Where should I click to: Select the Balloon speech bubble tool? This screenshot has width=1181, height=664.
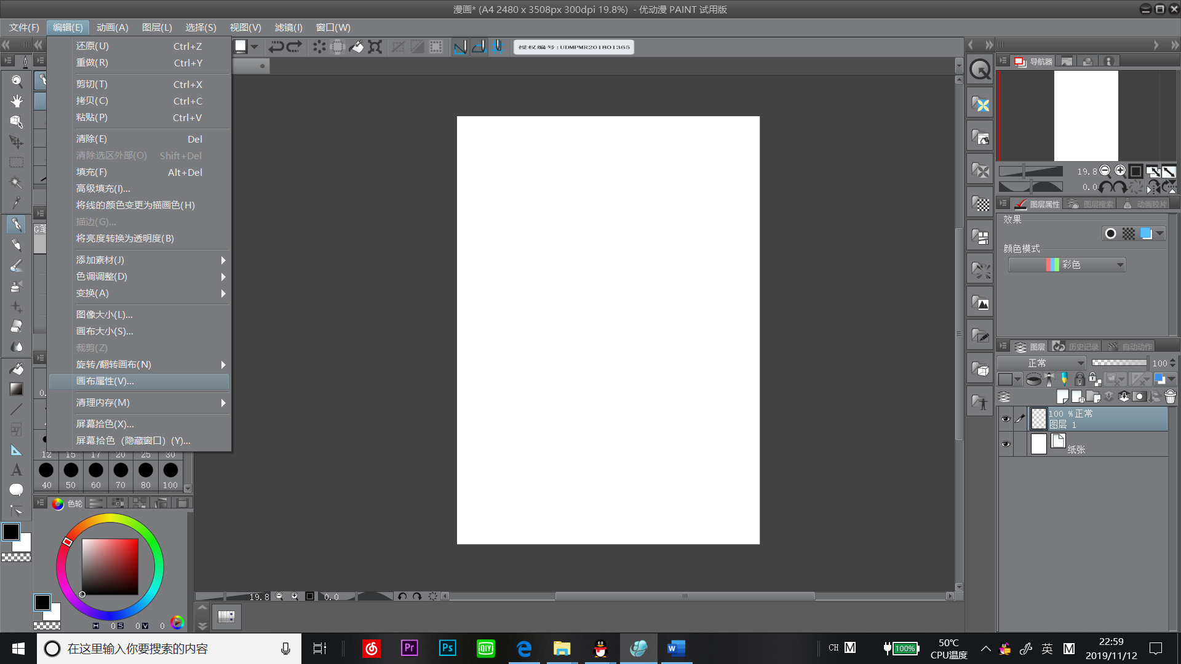point(17,490)
